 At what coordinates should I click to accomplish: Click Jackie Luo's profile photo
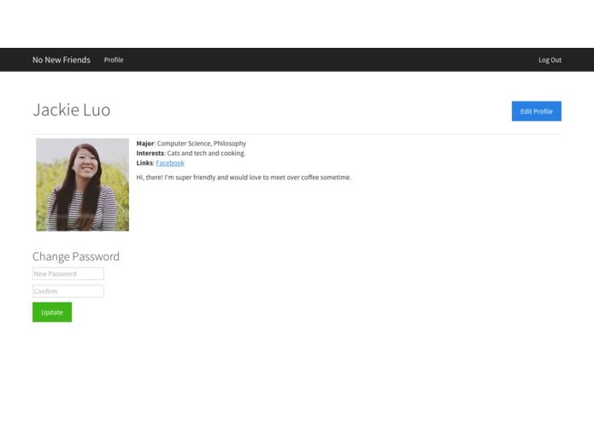[83, 185]
